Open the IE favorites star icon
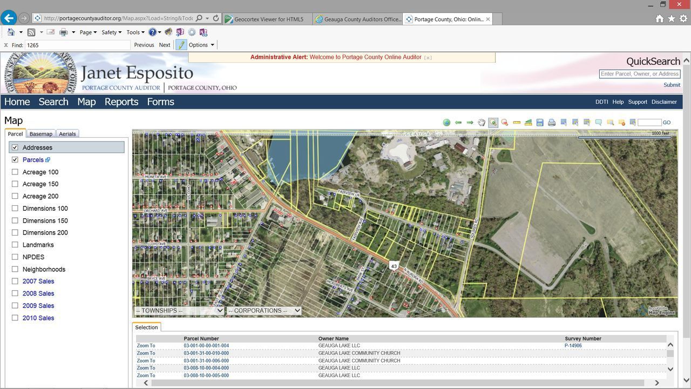Screen dimensions: 691x389 click(671, 18)
